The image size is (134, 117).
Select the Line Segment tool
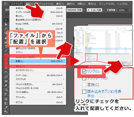pyautogui.click(x=6, y=51)
